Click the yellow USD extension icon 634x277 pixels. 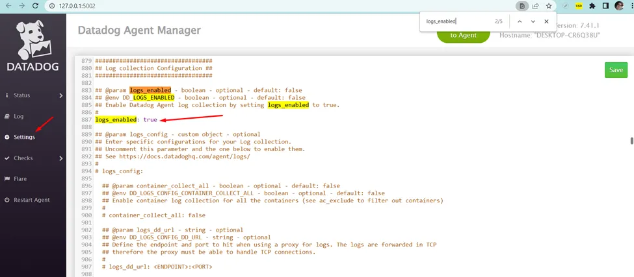coord(579,6)
